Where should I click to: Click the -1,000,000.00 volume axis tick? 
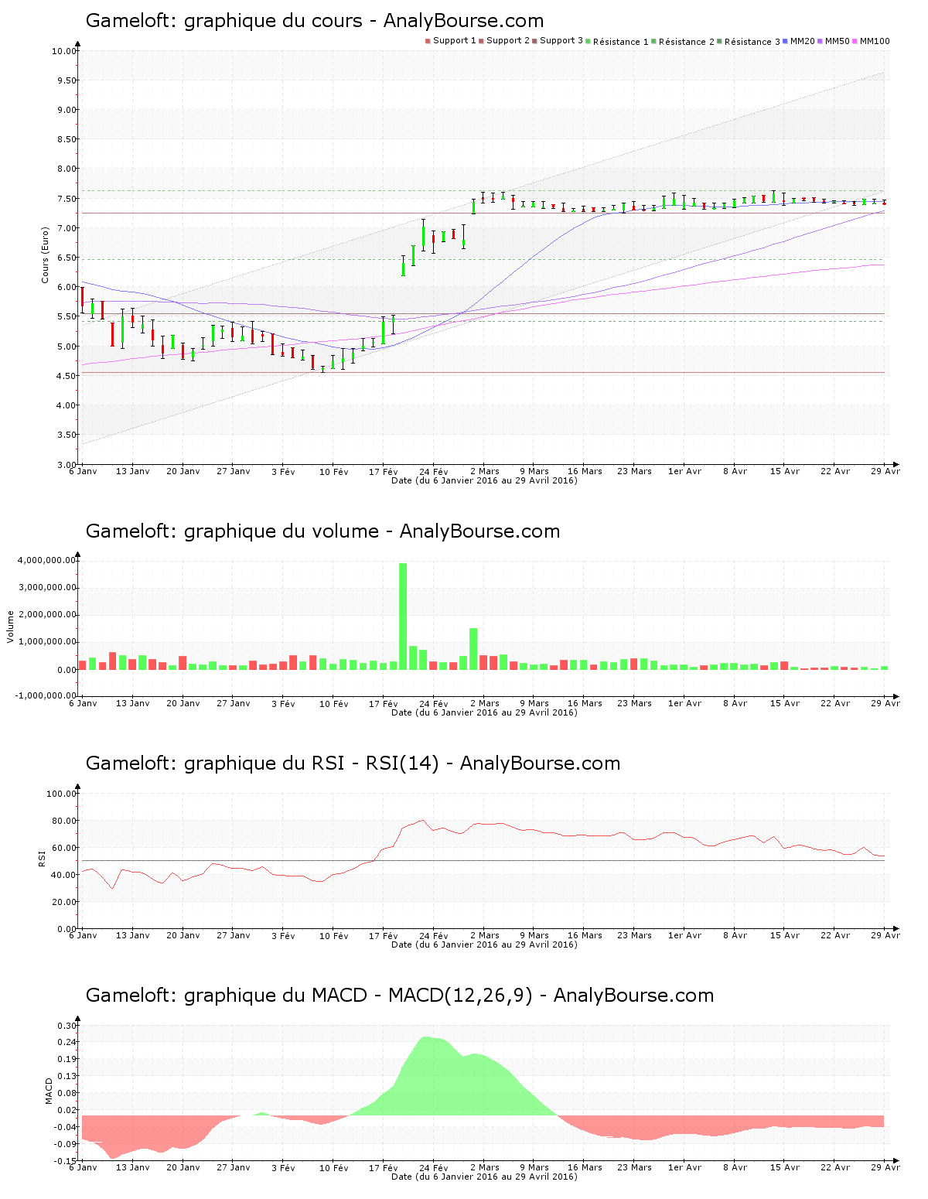(x=44, y=695)
